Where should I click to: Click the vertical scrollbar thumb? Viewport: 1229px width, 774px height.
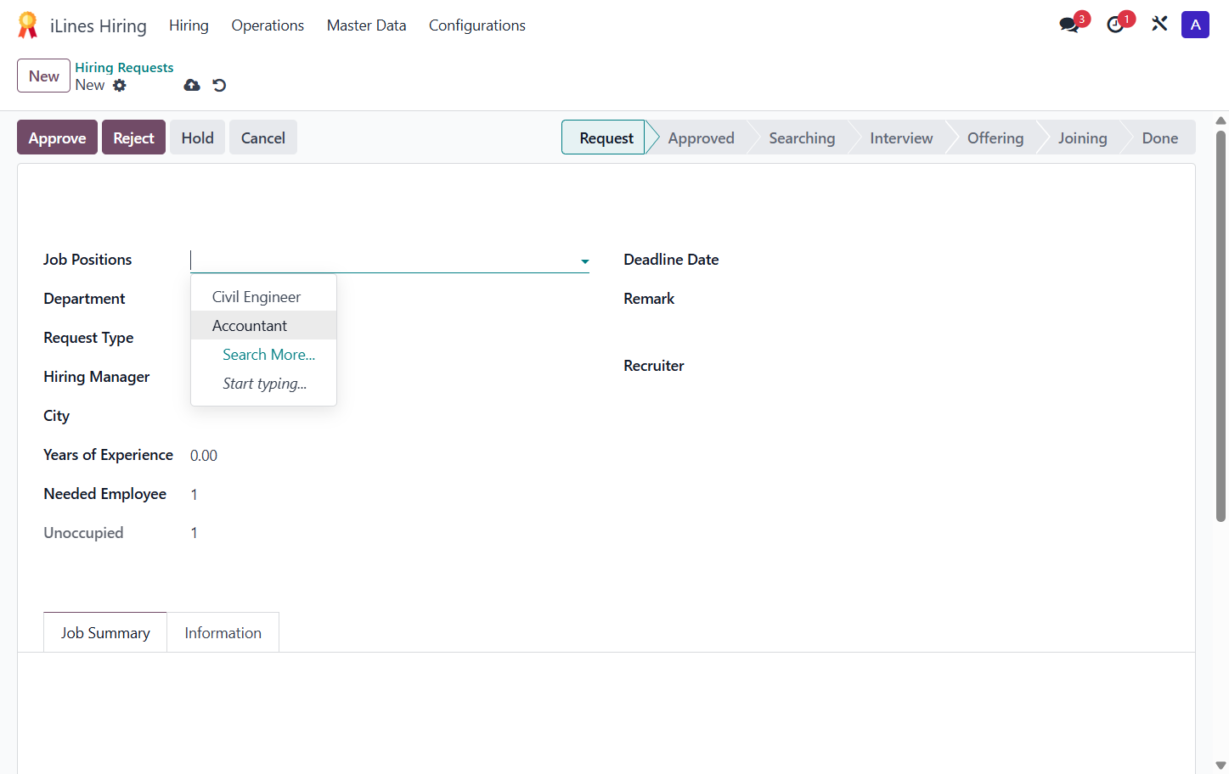tap(1221, 326)
